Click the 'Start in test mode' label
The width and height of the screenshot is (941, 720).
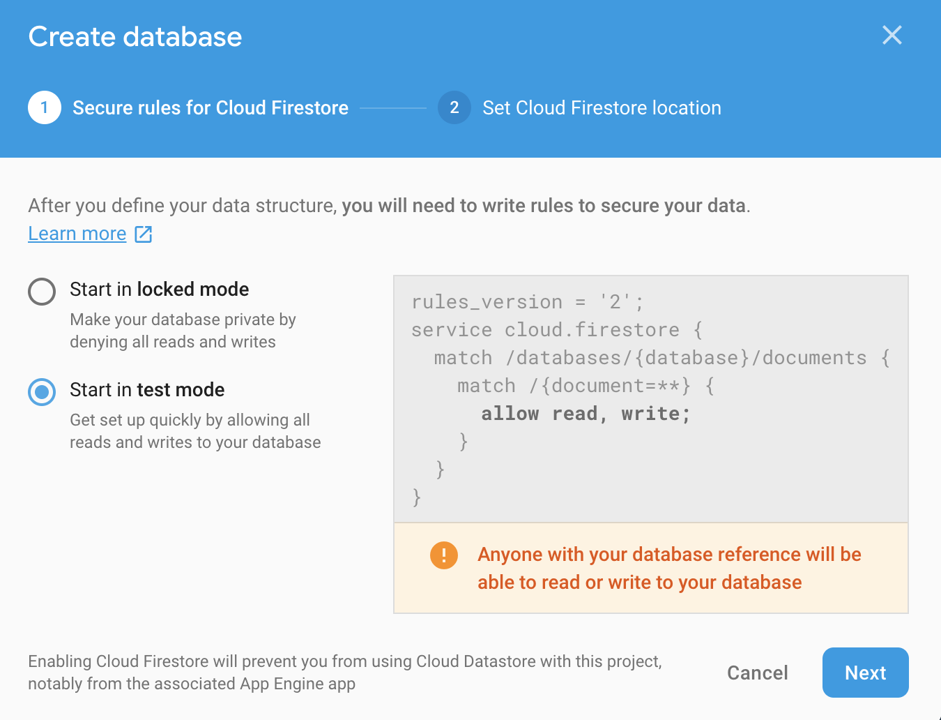coord(147,390)
